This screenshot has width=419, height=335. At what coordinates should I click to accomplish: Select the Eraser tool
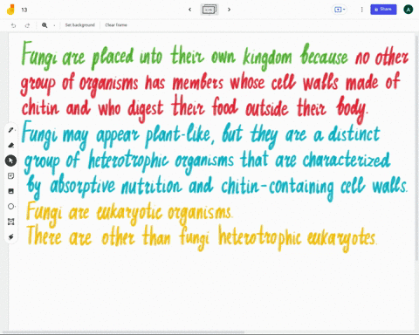point(11,145)
